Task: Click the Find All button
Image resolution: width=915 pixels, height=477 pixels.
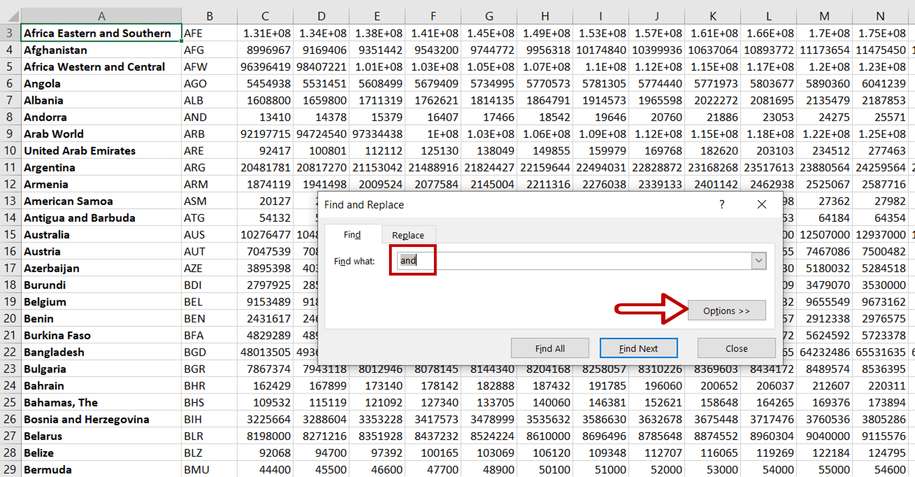Action: click(x=550, y=348)
